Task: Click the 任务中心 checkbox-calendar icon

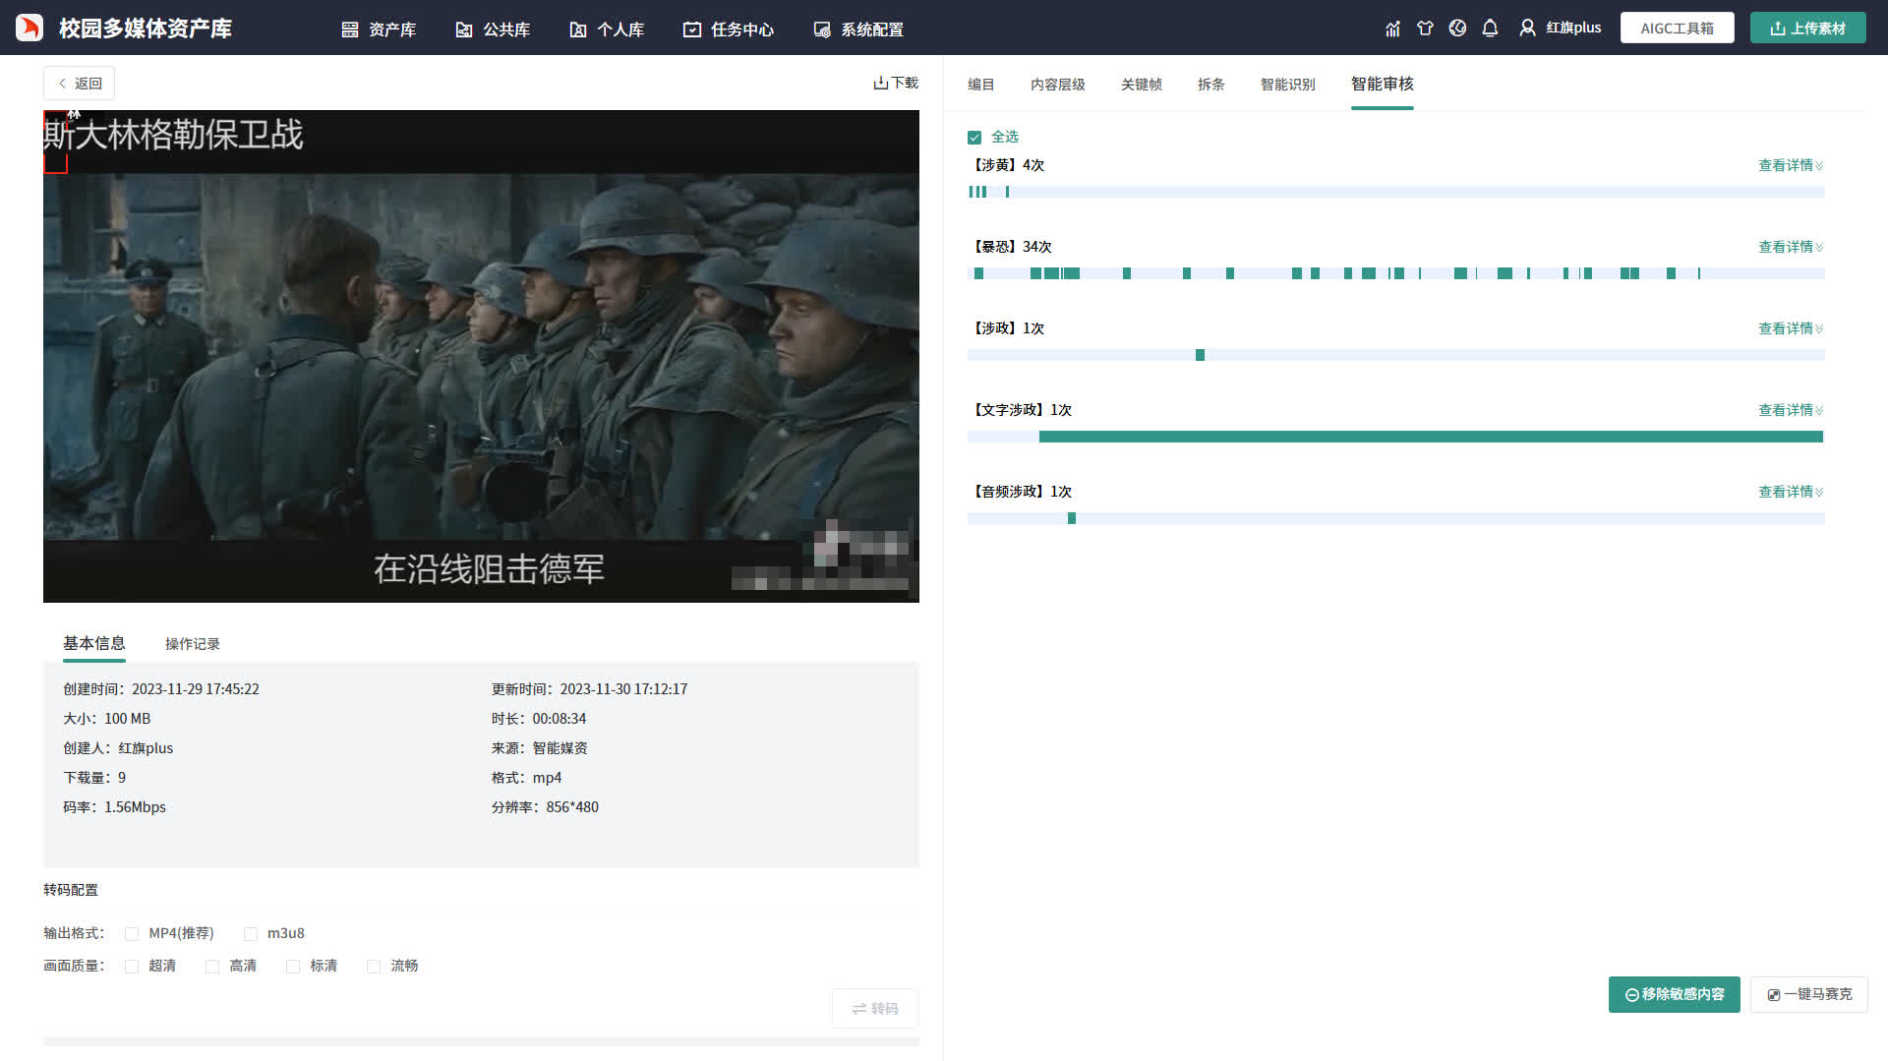Action: tap(692, 29)
